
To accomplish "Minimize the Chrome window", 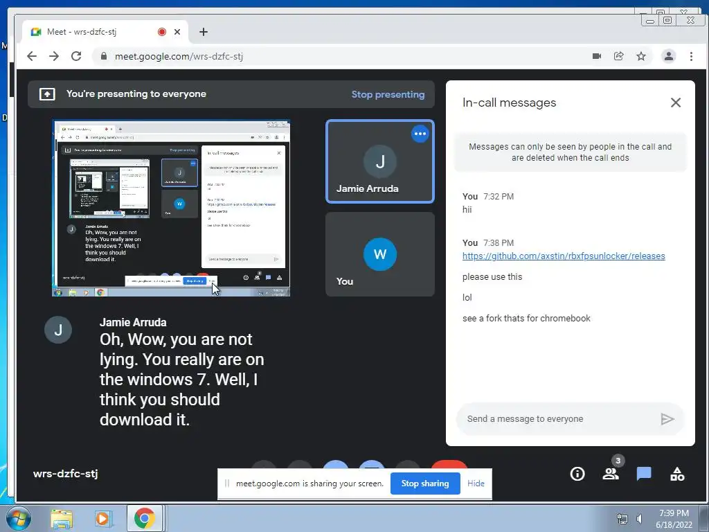I will point(649,20).
